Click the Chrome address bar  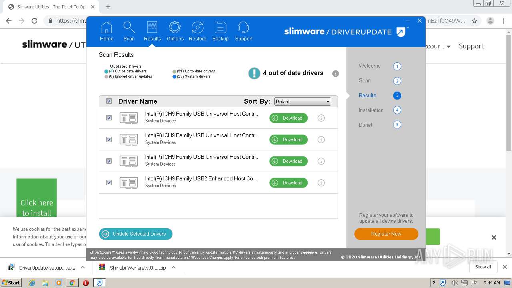click(256, 21)
